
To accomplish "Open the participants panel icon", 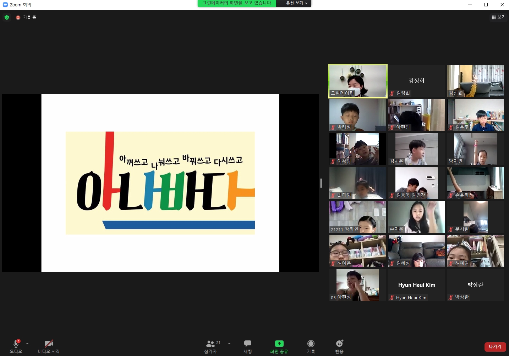I will (x=210, y=343).
